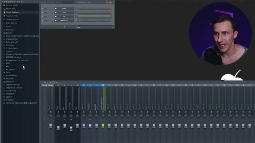This screenshot has width=255, height=143.
Task: Mute the Master mixer track LED
Action: click(x=51, y=112)
